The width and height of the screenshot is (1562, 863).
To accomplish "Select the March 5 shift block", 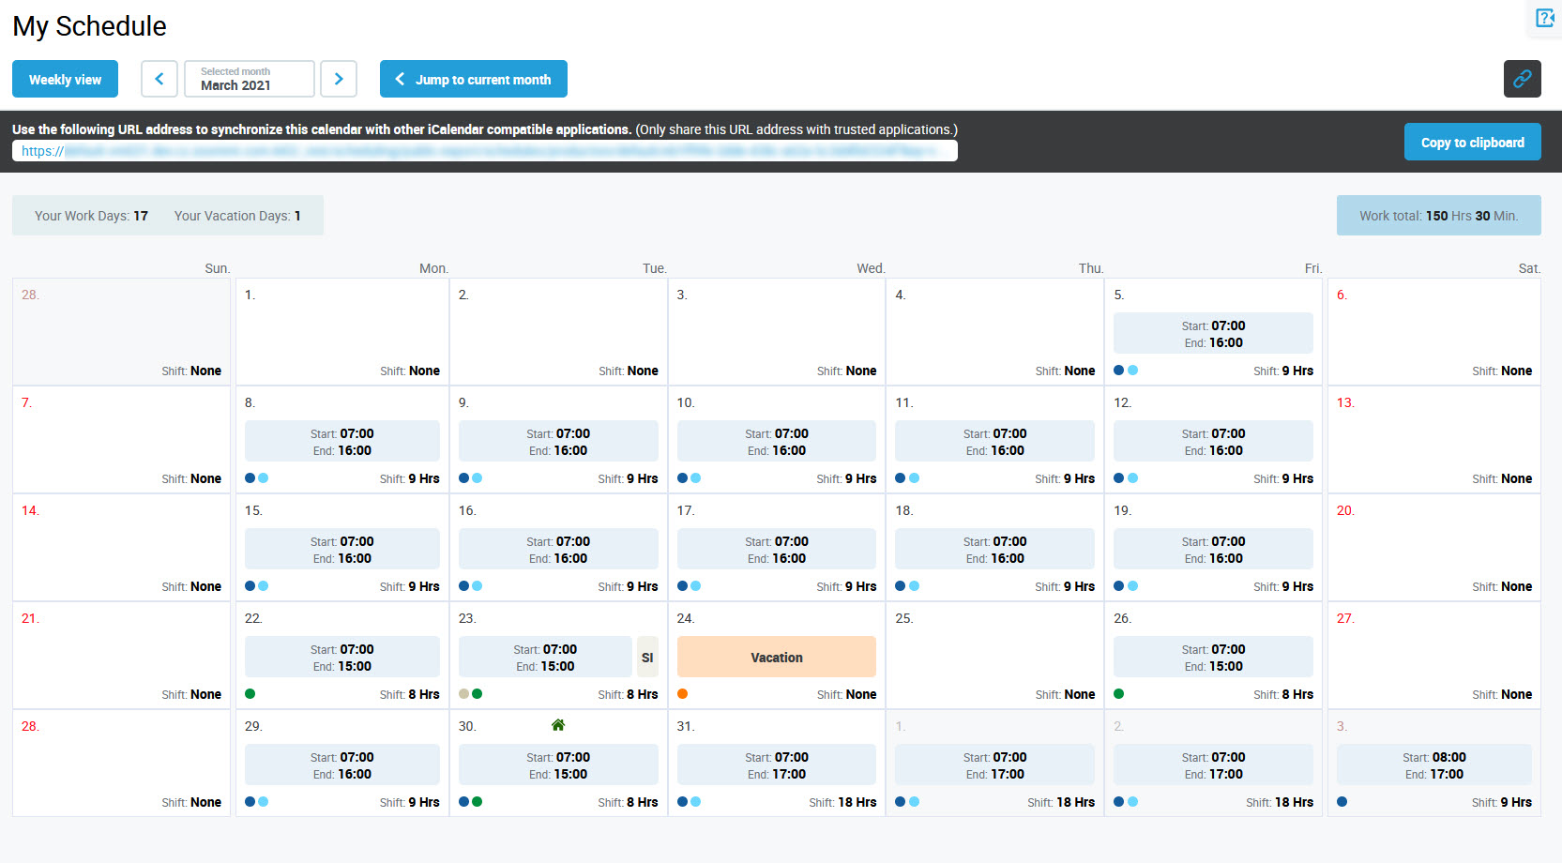I will click(1213, 334).
